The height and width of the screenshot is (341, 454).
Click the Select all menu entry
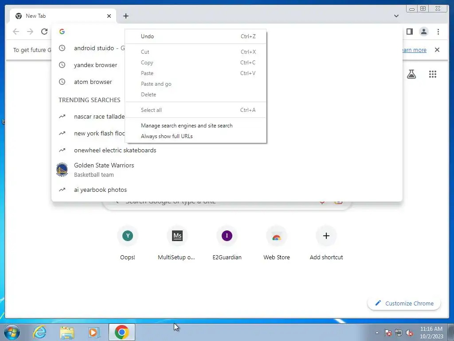coord(196,110)
